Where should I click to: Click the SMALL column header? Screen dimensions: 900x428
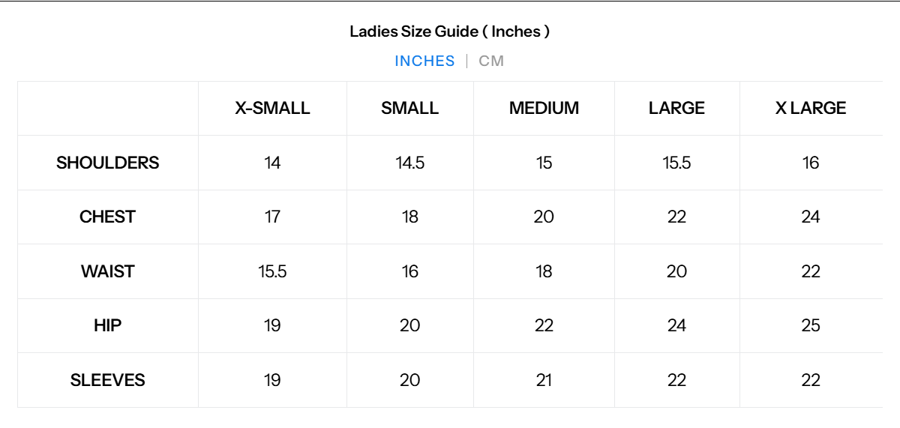[409, 108]
